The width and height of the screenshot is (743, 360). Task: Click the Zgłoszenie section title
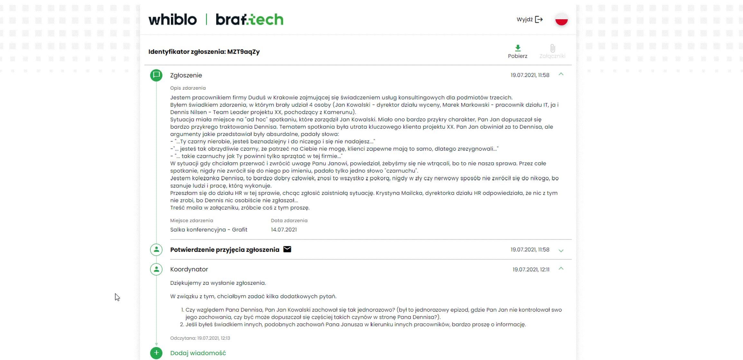(x=186, y=75)
